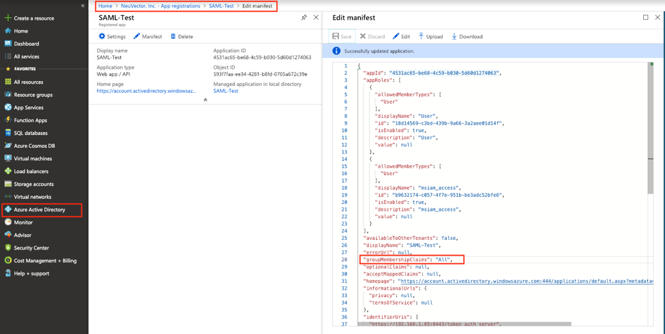Open All services list

(27, 57)
